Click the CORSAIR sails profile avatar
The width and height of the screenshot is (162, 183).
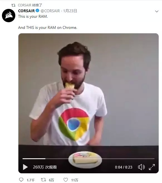(x=9, y=15)
